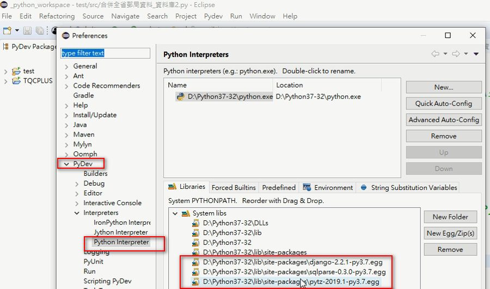The width and height of the screenshot is (490, 289).
Task: Click the New wizard toolbar icon in Eclipse
Action: click(x=7, y=30)
